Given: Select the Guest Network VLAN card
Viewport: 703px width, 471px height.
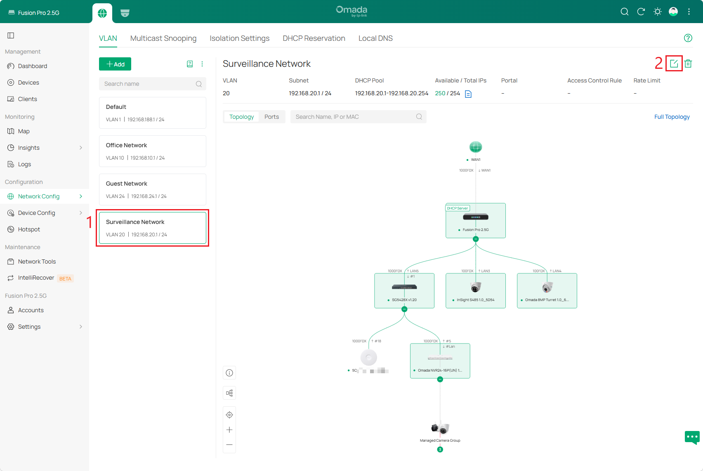Looking at the screenshot, I should click(153, 189).
